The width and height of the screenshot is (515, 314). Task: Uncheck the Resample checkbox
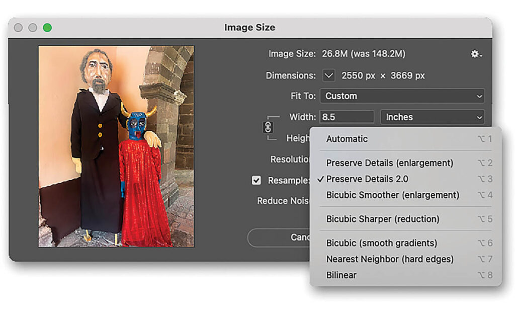pos(256,180)
